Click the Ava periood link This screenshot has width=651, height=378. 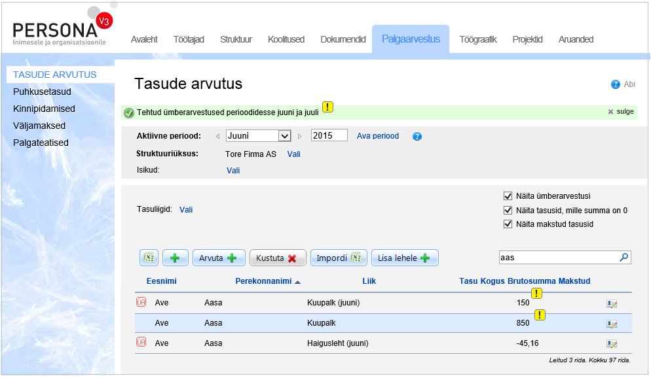(378, 136)
